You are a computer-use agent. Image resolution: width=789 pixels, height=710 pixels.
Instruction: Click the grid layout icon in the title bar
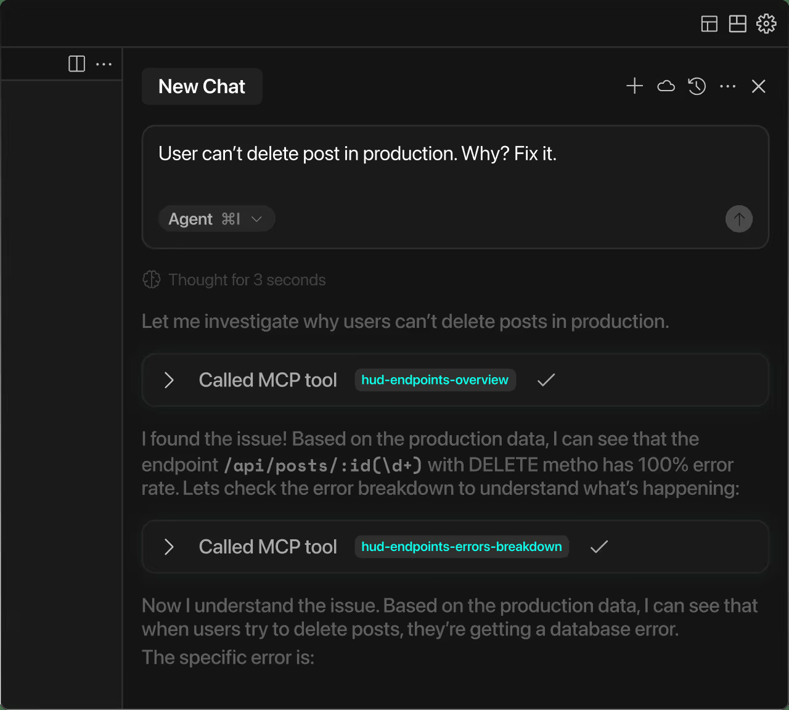pyautogui.click(x=737, y=23)
